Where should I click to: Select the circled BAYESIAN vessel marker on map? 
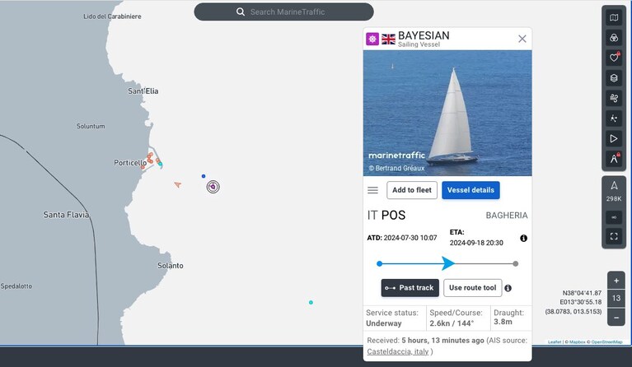(x=213, y=187)
